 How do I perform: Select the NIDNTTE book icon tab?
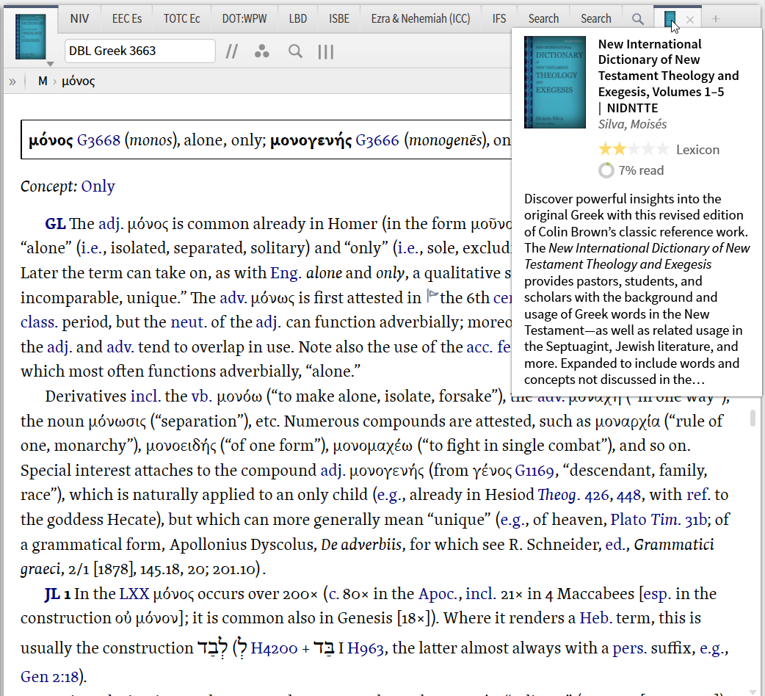pyautogui.click(x=670, y=19)
